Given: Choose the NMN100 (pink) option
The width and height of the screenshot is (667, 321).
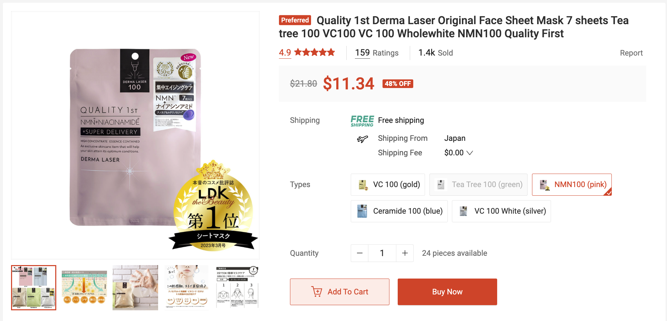Looking at the screenshot, I should tap(572, 185).
